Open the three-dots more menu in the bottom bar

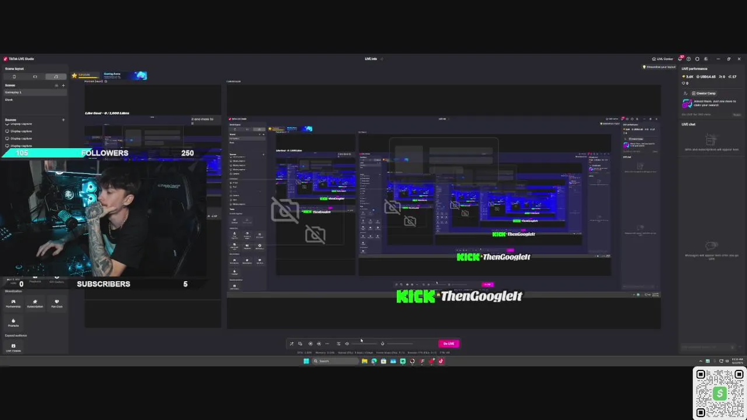[x=327, y=344]
